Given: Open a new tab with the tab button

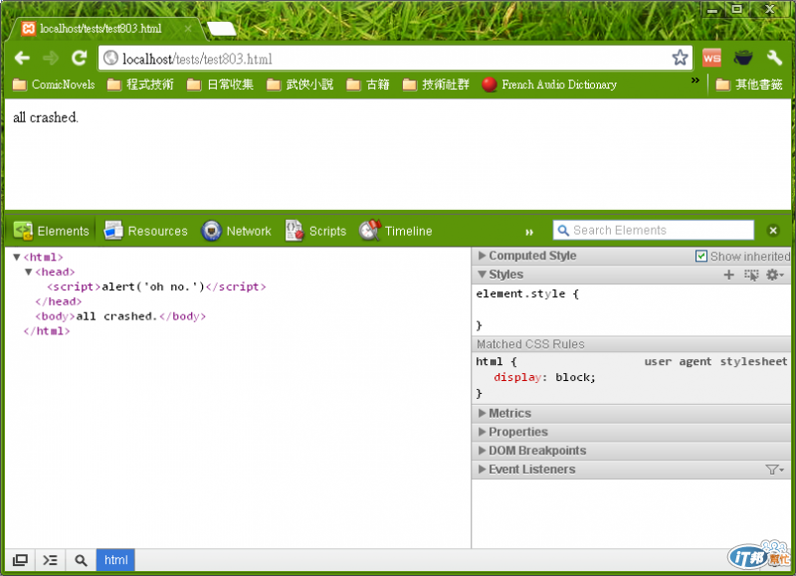Looking at the screenshot, I should [x=221, y=29].
